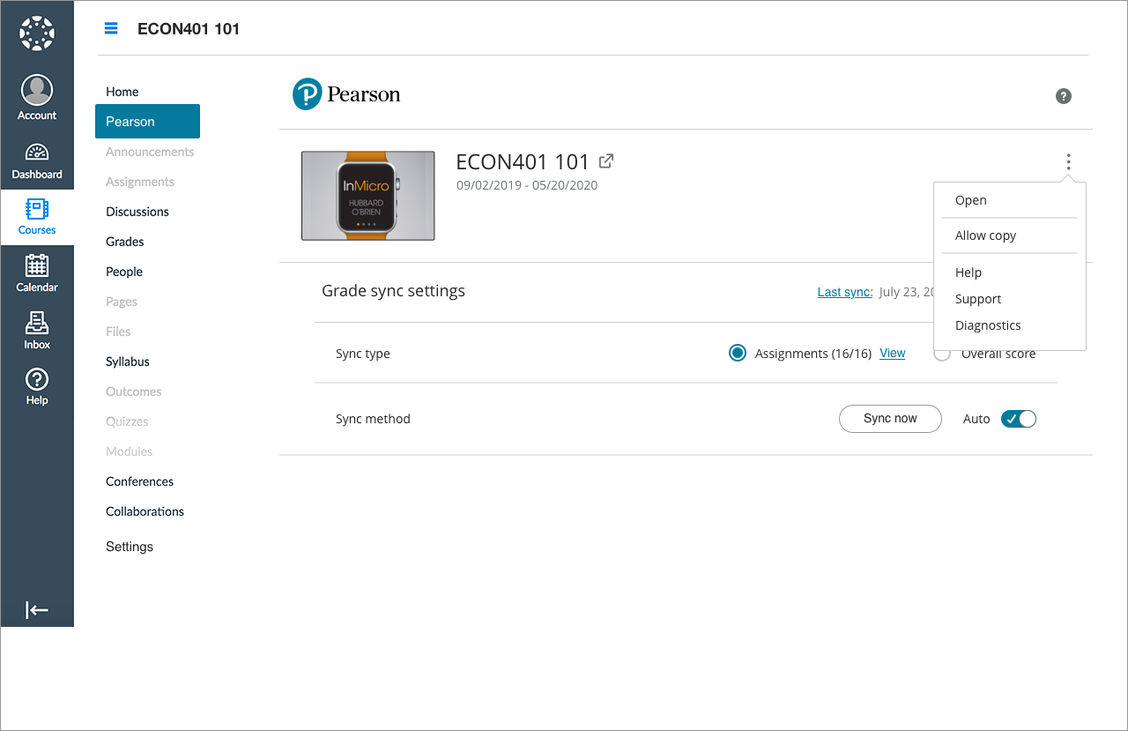Open the Calendar

(x=37, y=273)
